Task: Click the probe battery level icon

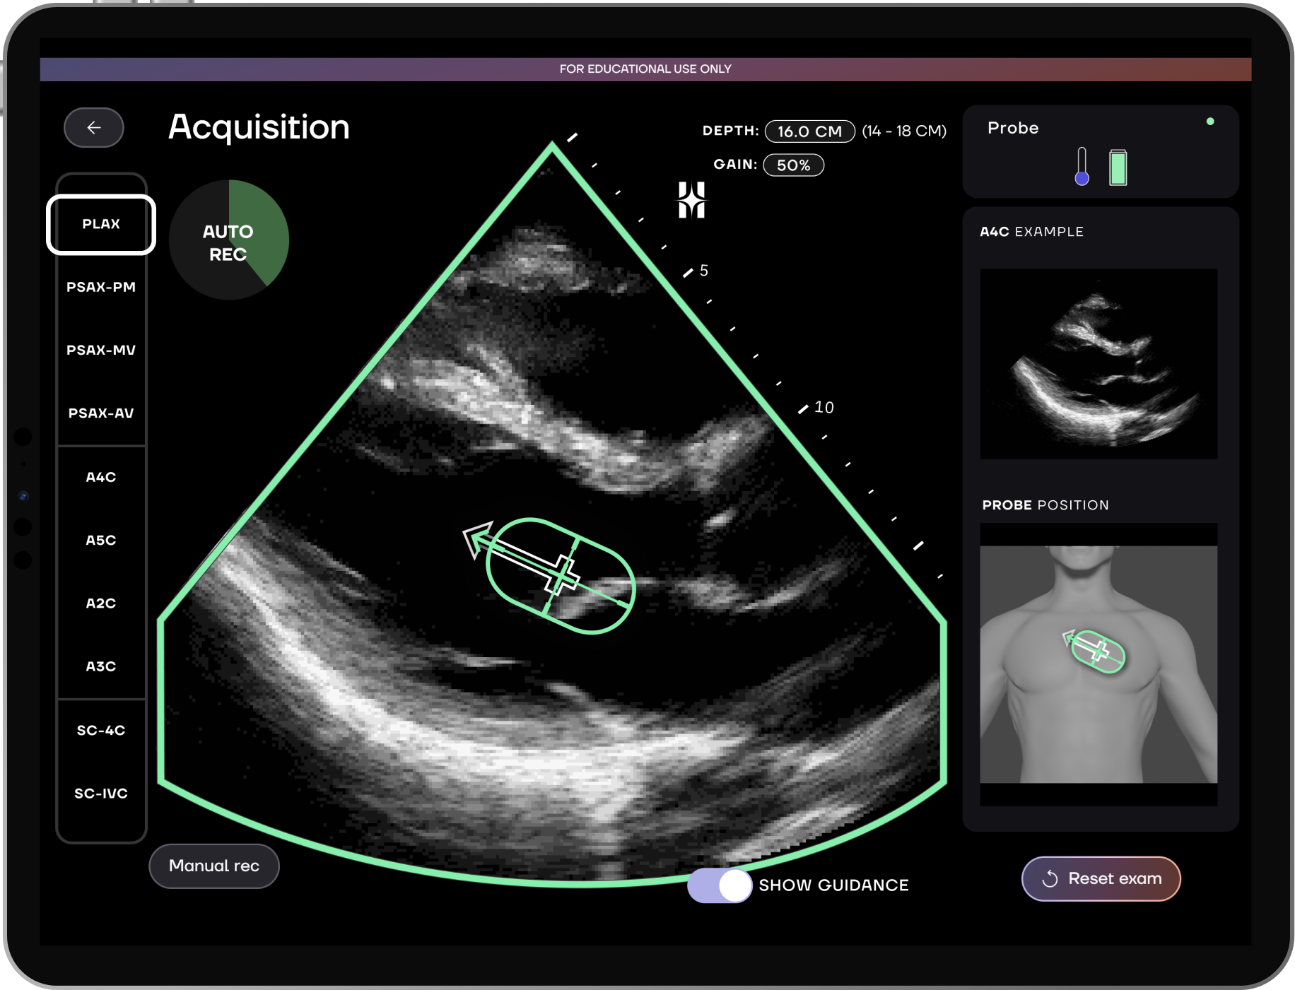Action: 1118,167
